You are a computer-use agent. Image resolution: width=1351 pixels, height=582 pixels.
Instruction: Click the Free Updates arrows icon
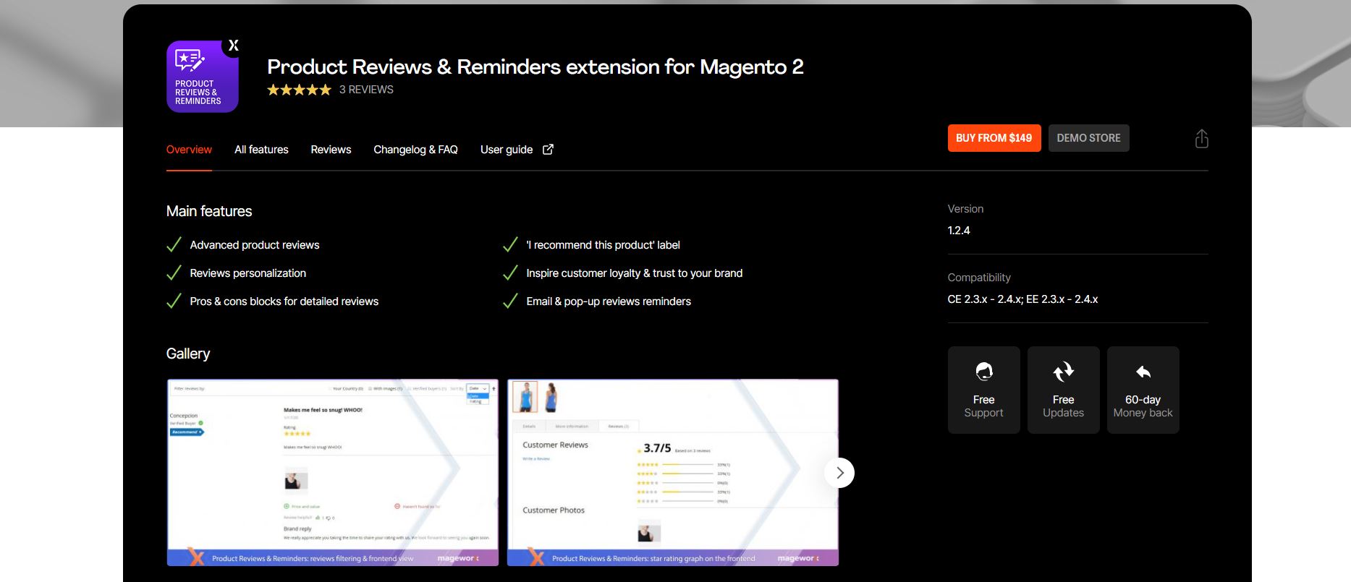(x=1064, y=372)
